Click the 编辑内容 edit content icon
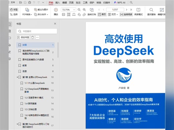This screenshot has width=174, height=130. click(x=162, y=10)
